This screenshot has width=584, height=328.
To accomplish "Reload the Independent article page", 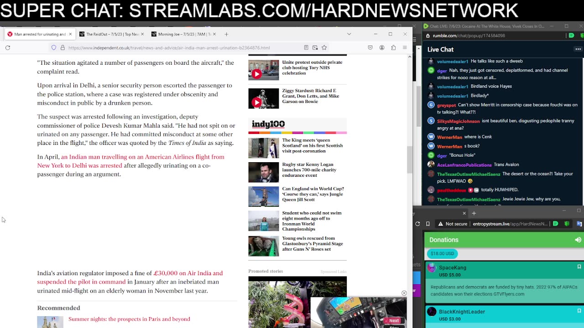I will [x=8, y=47].
